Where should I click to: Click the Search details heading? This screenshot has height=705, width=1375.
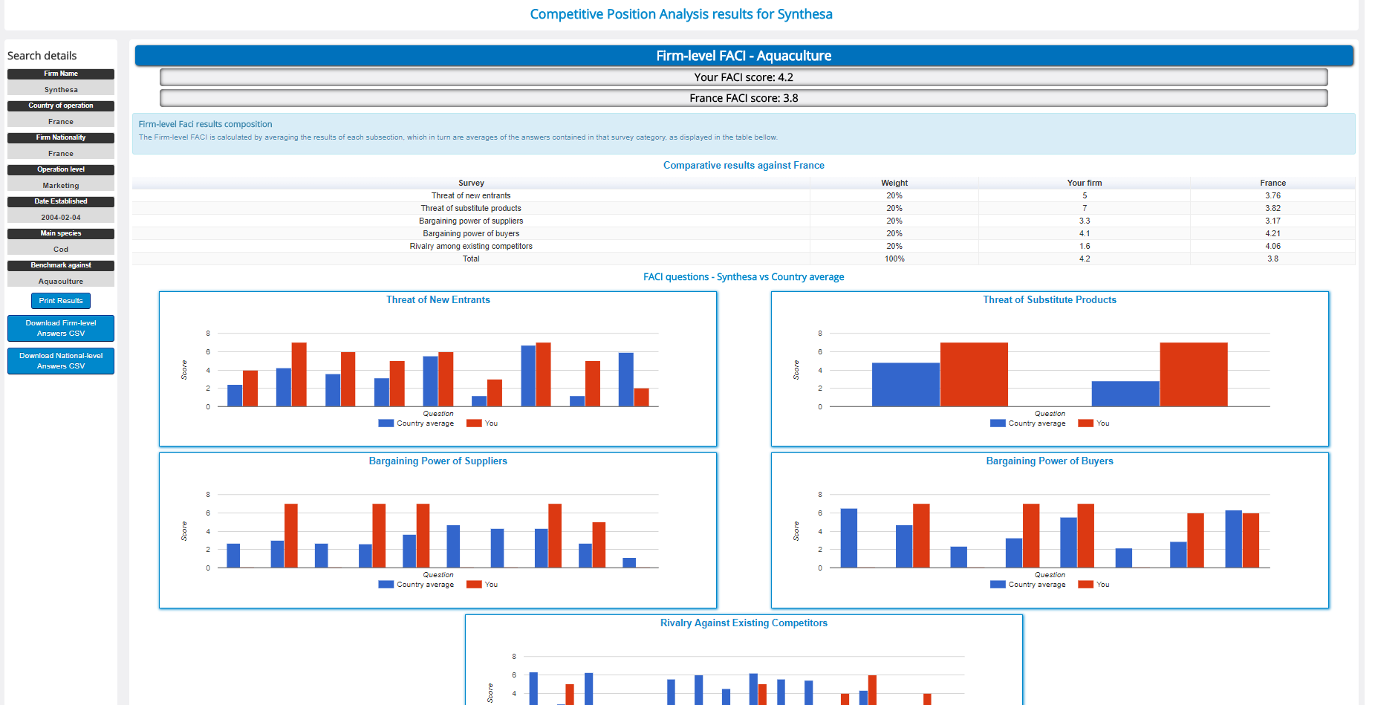tap(42, 56)
